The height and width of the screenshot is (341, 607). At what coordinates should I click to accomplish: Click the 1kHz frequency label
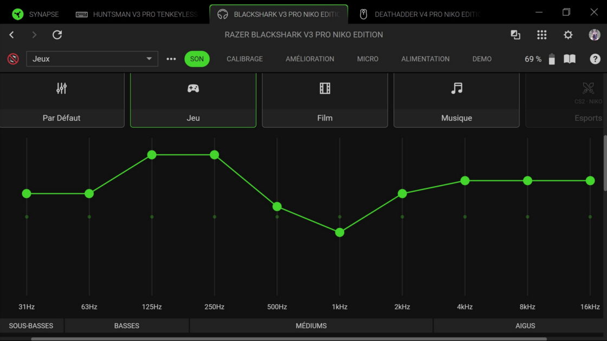339,307
